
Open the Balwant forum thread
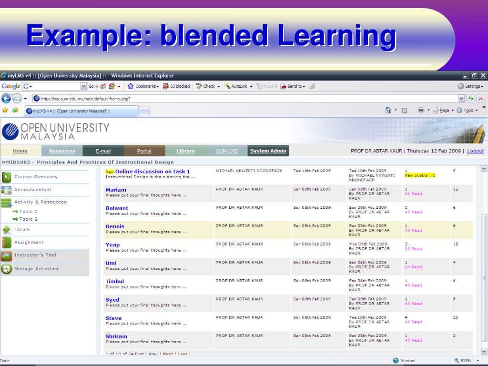117,208
